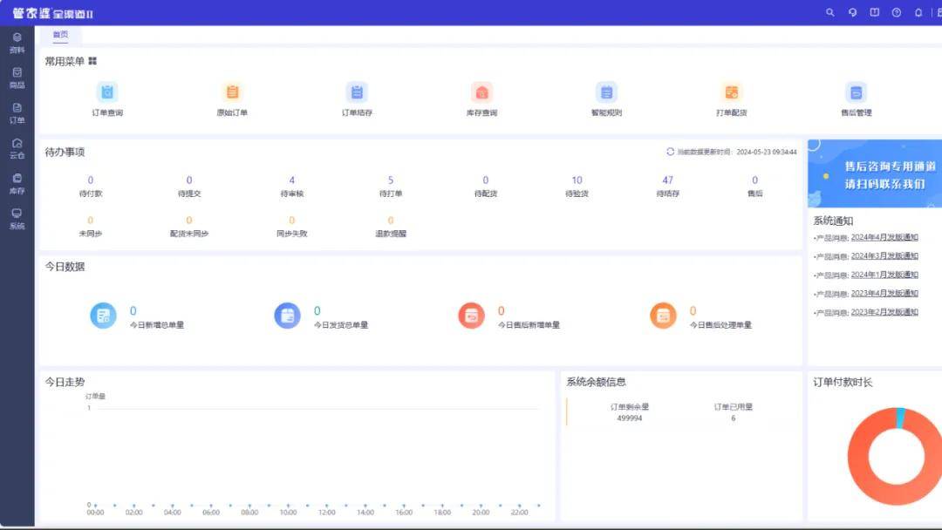
Task: Open the 库存 sidebar menu
Action: [x=17, y=184]
